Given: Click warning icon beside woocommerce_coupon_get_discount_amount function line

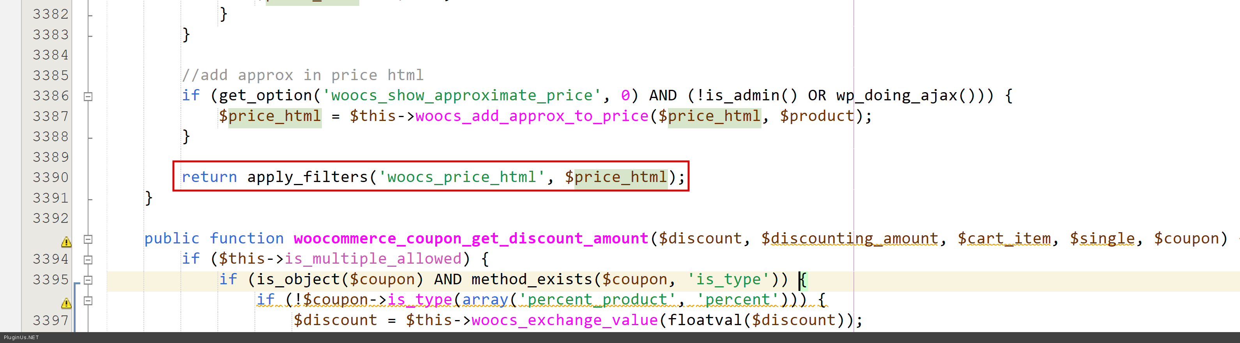Looking at the screenshot, I should (x=66, y=241).
